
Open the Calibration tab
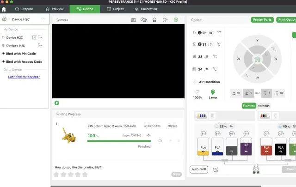[146, 9]
